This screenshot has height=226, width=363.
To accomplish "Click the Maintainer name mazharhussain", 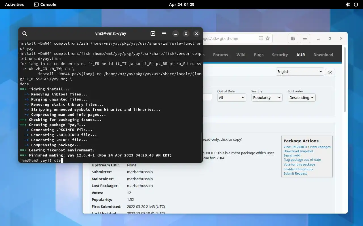I will coord(140,179).
